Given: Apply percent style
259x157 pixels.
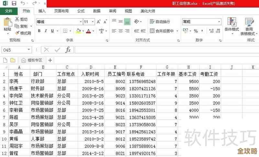Looking at the screenshot, I should point(196,31).
